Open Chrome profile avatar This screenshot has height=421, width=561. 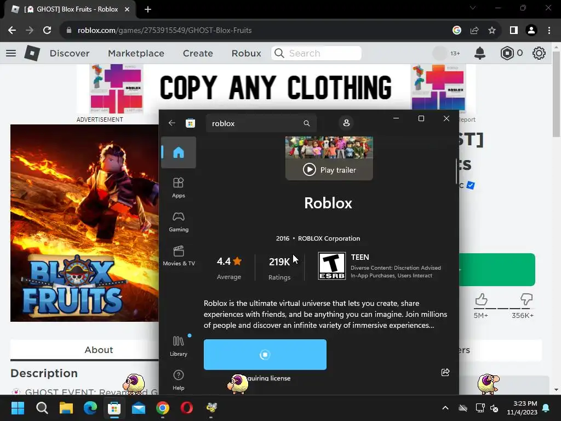click(x=531, y=31)
